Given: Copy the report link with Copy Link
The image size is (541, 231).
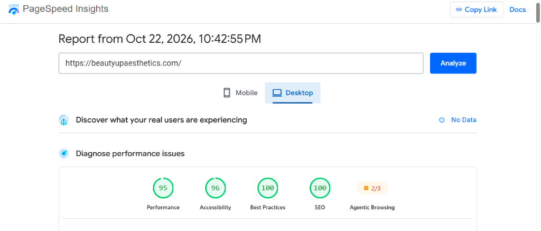Looking at the screenshot, I should point(477,10).
